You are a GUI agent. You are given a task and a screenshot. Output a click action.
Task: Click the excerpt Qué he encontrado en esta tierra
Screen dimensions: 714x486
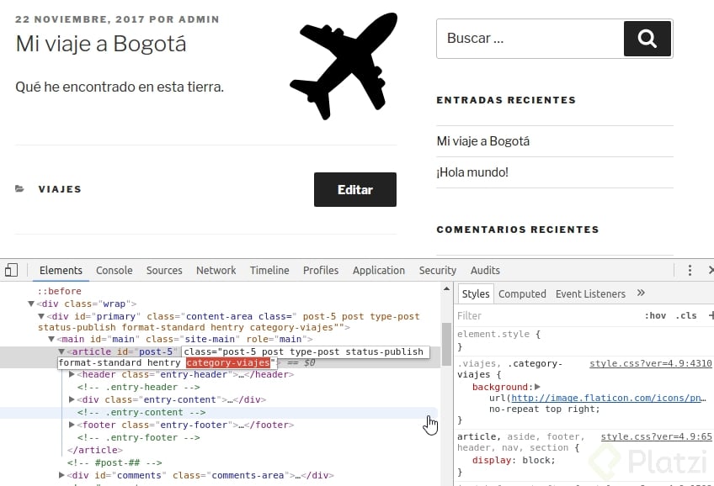tap(120, 87)
